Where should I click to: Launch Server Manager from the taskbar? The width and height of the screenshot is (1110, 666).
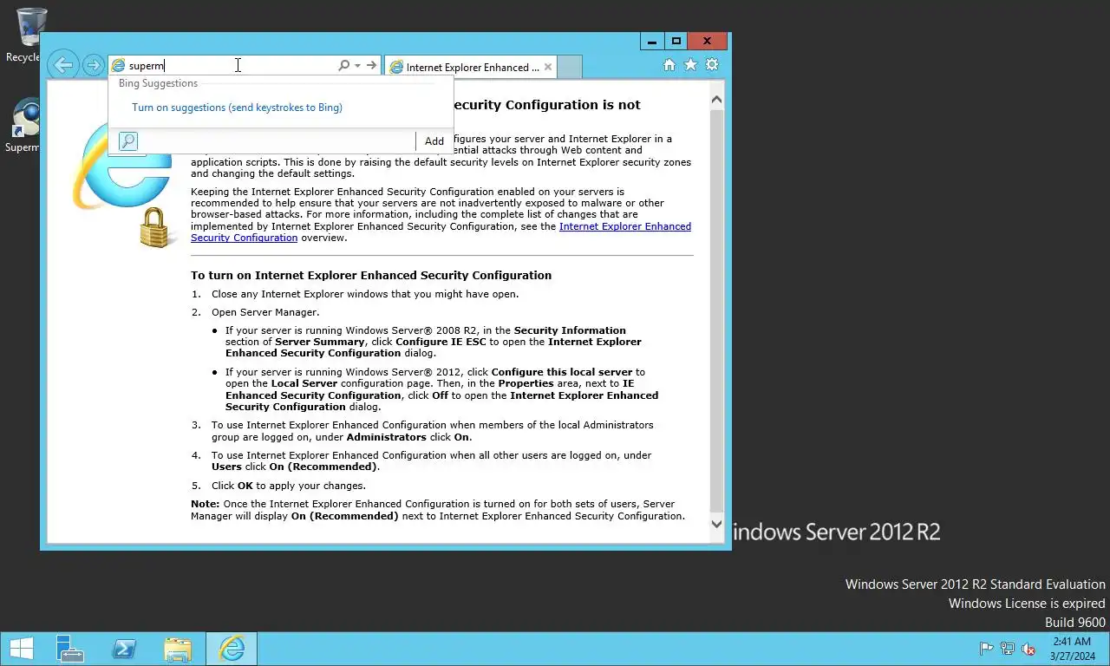tap(69, 649)
